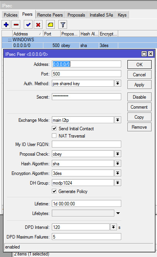Uncheck Send Initial Contact
Viewport: 157px width, 257px height.
(54, 128)
